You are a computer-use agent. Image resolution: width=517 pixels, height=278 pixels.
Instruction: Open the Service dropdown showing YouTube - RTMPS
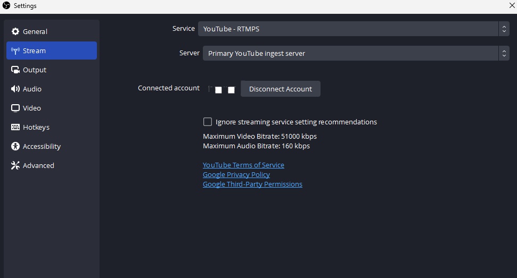point(348,29)
